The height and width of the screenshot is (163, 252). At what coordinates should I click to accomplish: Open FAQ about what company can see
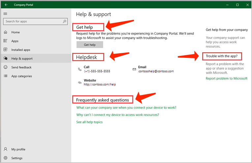click(x=126, y=107)
